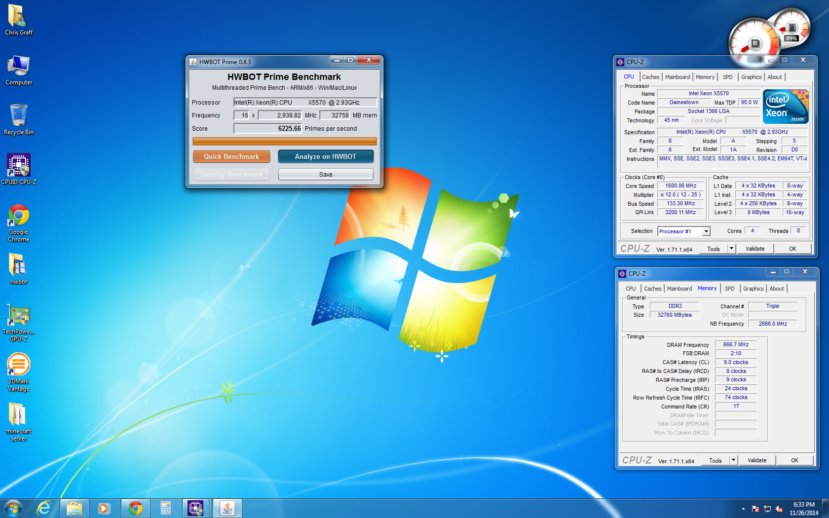This screenshot has width=829, height=518.
Task: Click the 2,938.82 MHz frequency field
Action: point(280,115)
